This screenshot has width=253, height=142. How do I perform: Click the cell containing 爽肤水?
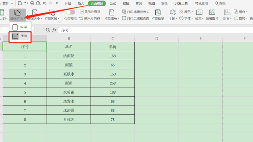69,74
